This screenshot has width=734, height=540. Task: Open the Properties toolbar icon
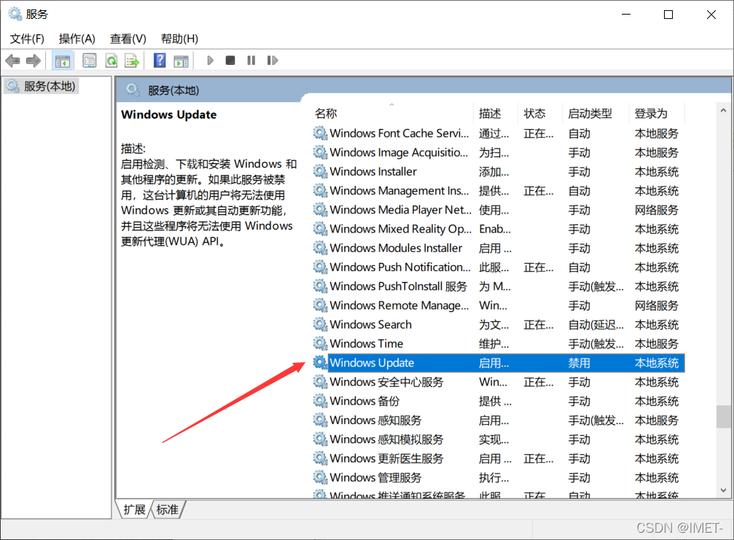(90, 60)
